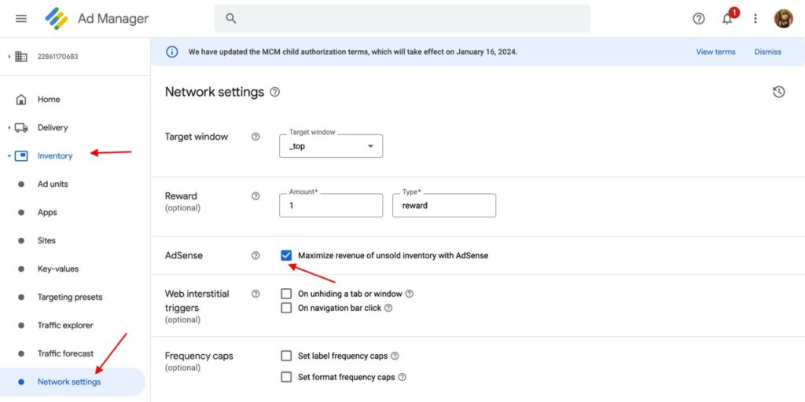This screenshot has height=402, width=805.
Task: Click the user profile avatar
Action: pyautogui.click(x=783, y=19)
